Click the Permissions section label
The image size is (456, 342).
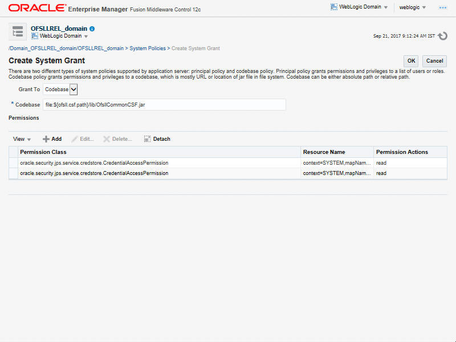pyautogui.click(x=23, y=118)
